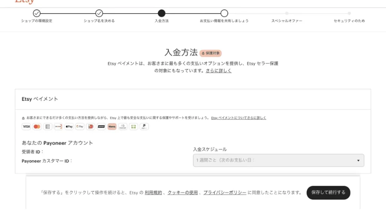Click the 保護対象 protected badge

tap(210, 53)
